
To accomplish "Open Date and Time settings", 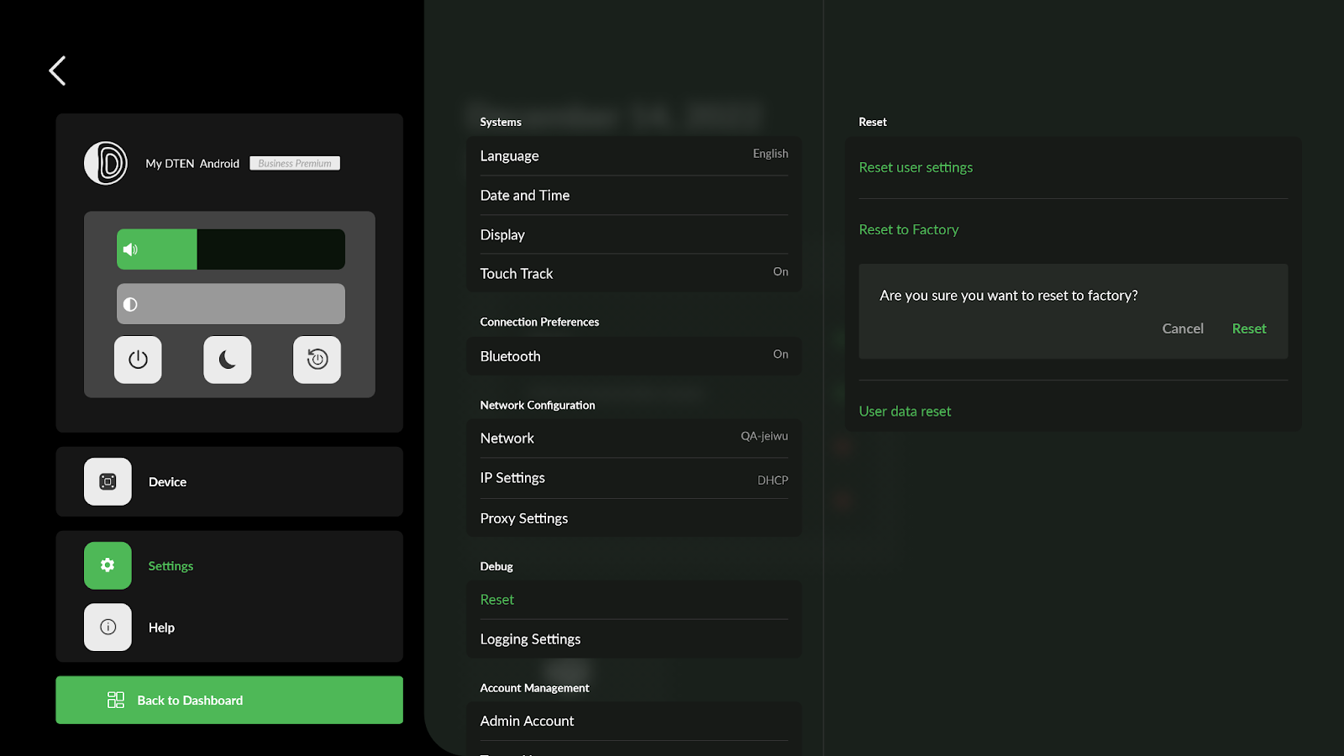I will (x=634, y=195).
